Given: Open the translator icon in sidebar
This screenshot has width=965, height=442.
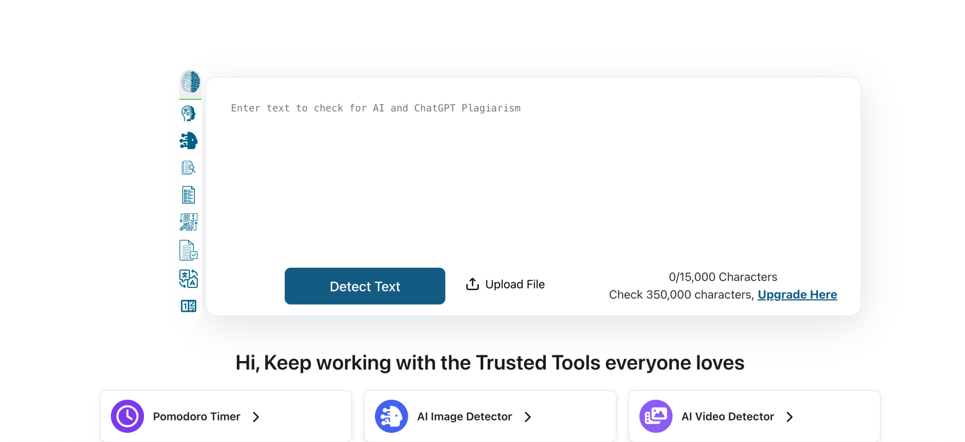Looking at the screenshot, I should pyautogui.click(x=188, y=279).
